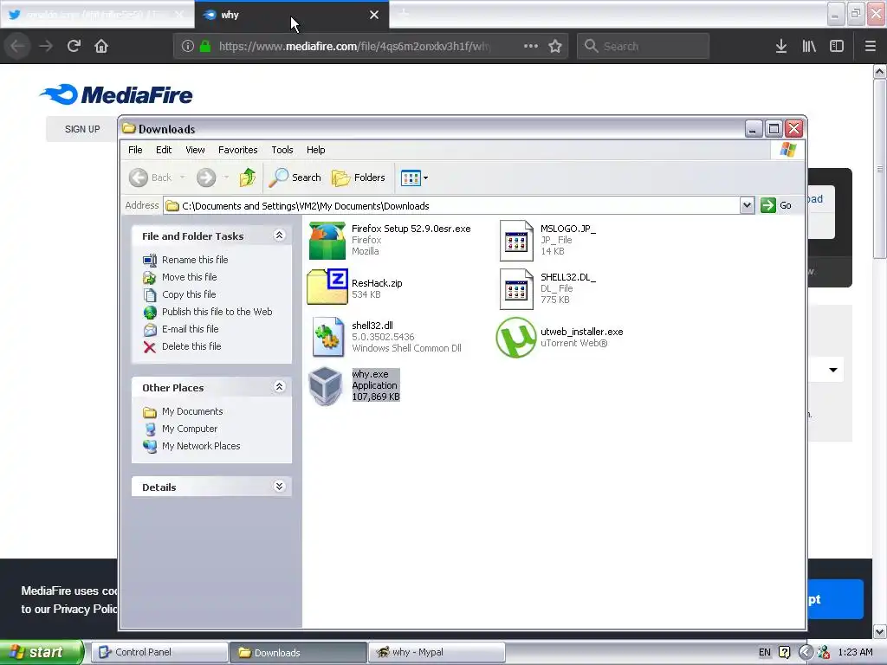Viewport: 887px width, 665px height.
Task: Click the MediaFire logo
Action: [x=117, y=94]
